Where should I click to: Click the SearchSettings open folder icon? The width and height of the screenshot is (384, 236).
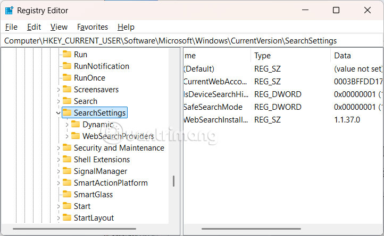coord(67,113)
